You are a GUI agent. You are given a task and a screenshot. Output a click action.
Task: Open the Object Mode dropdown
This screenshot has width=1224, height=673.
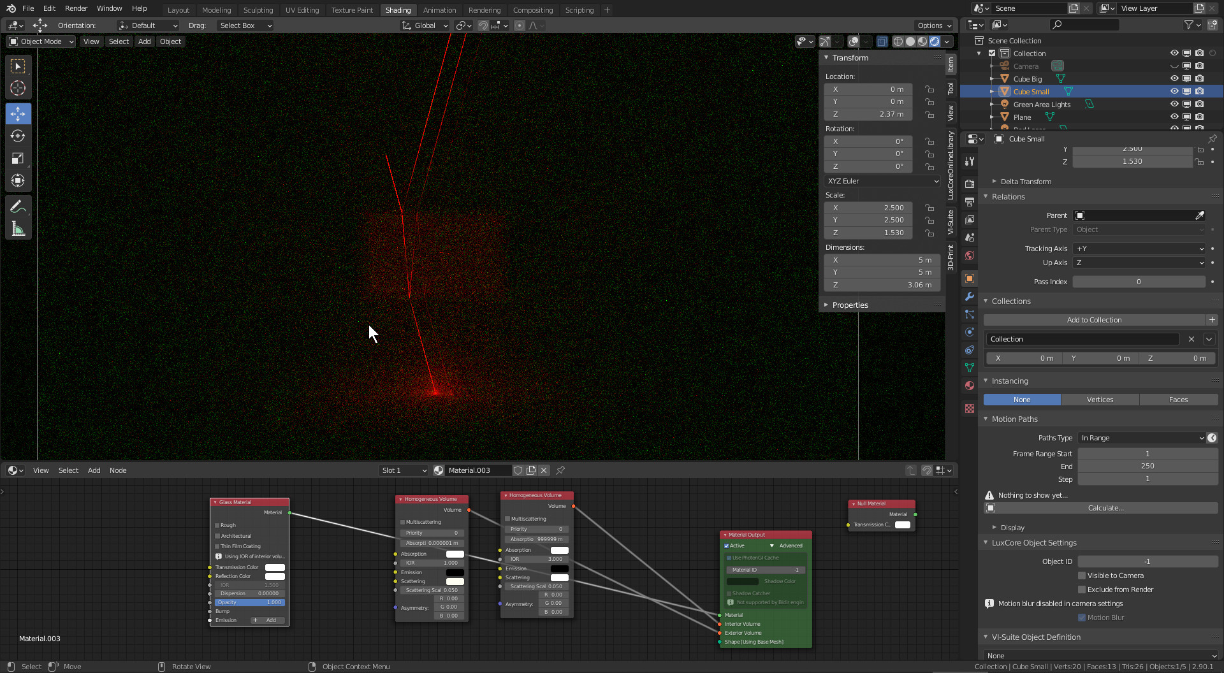(x=41, y=41)
